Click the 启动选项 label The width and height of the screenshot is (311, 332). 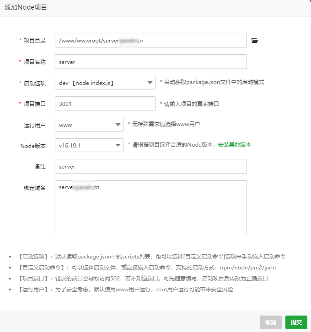click(x=35, y=83)
